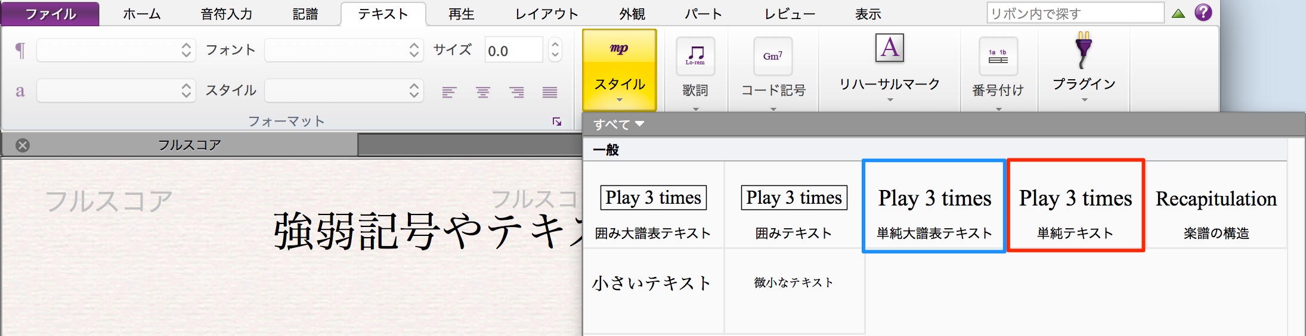Choose 微小なテキスト style
1306x336 pixels.
point(794,291)
